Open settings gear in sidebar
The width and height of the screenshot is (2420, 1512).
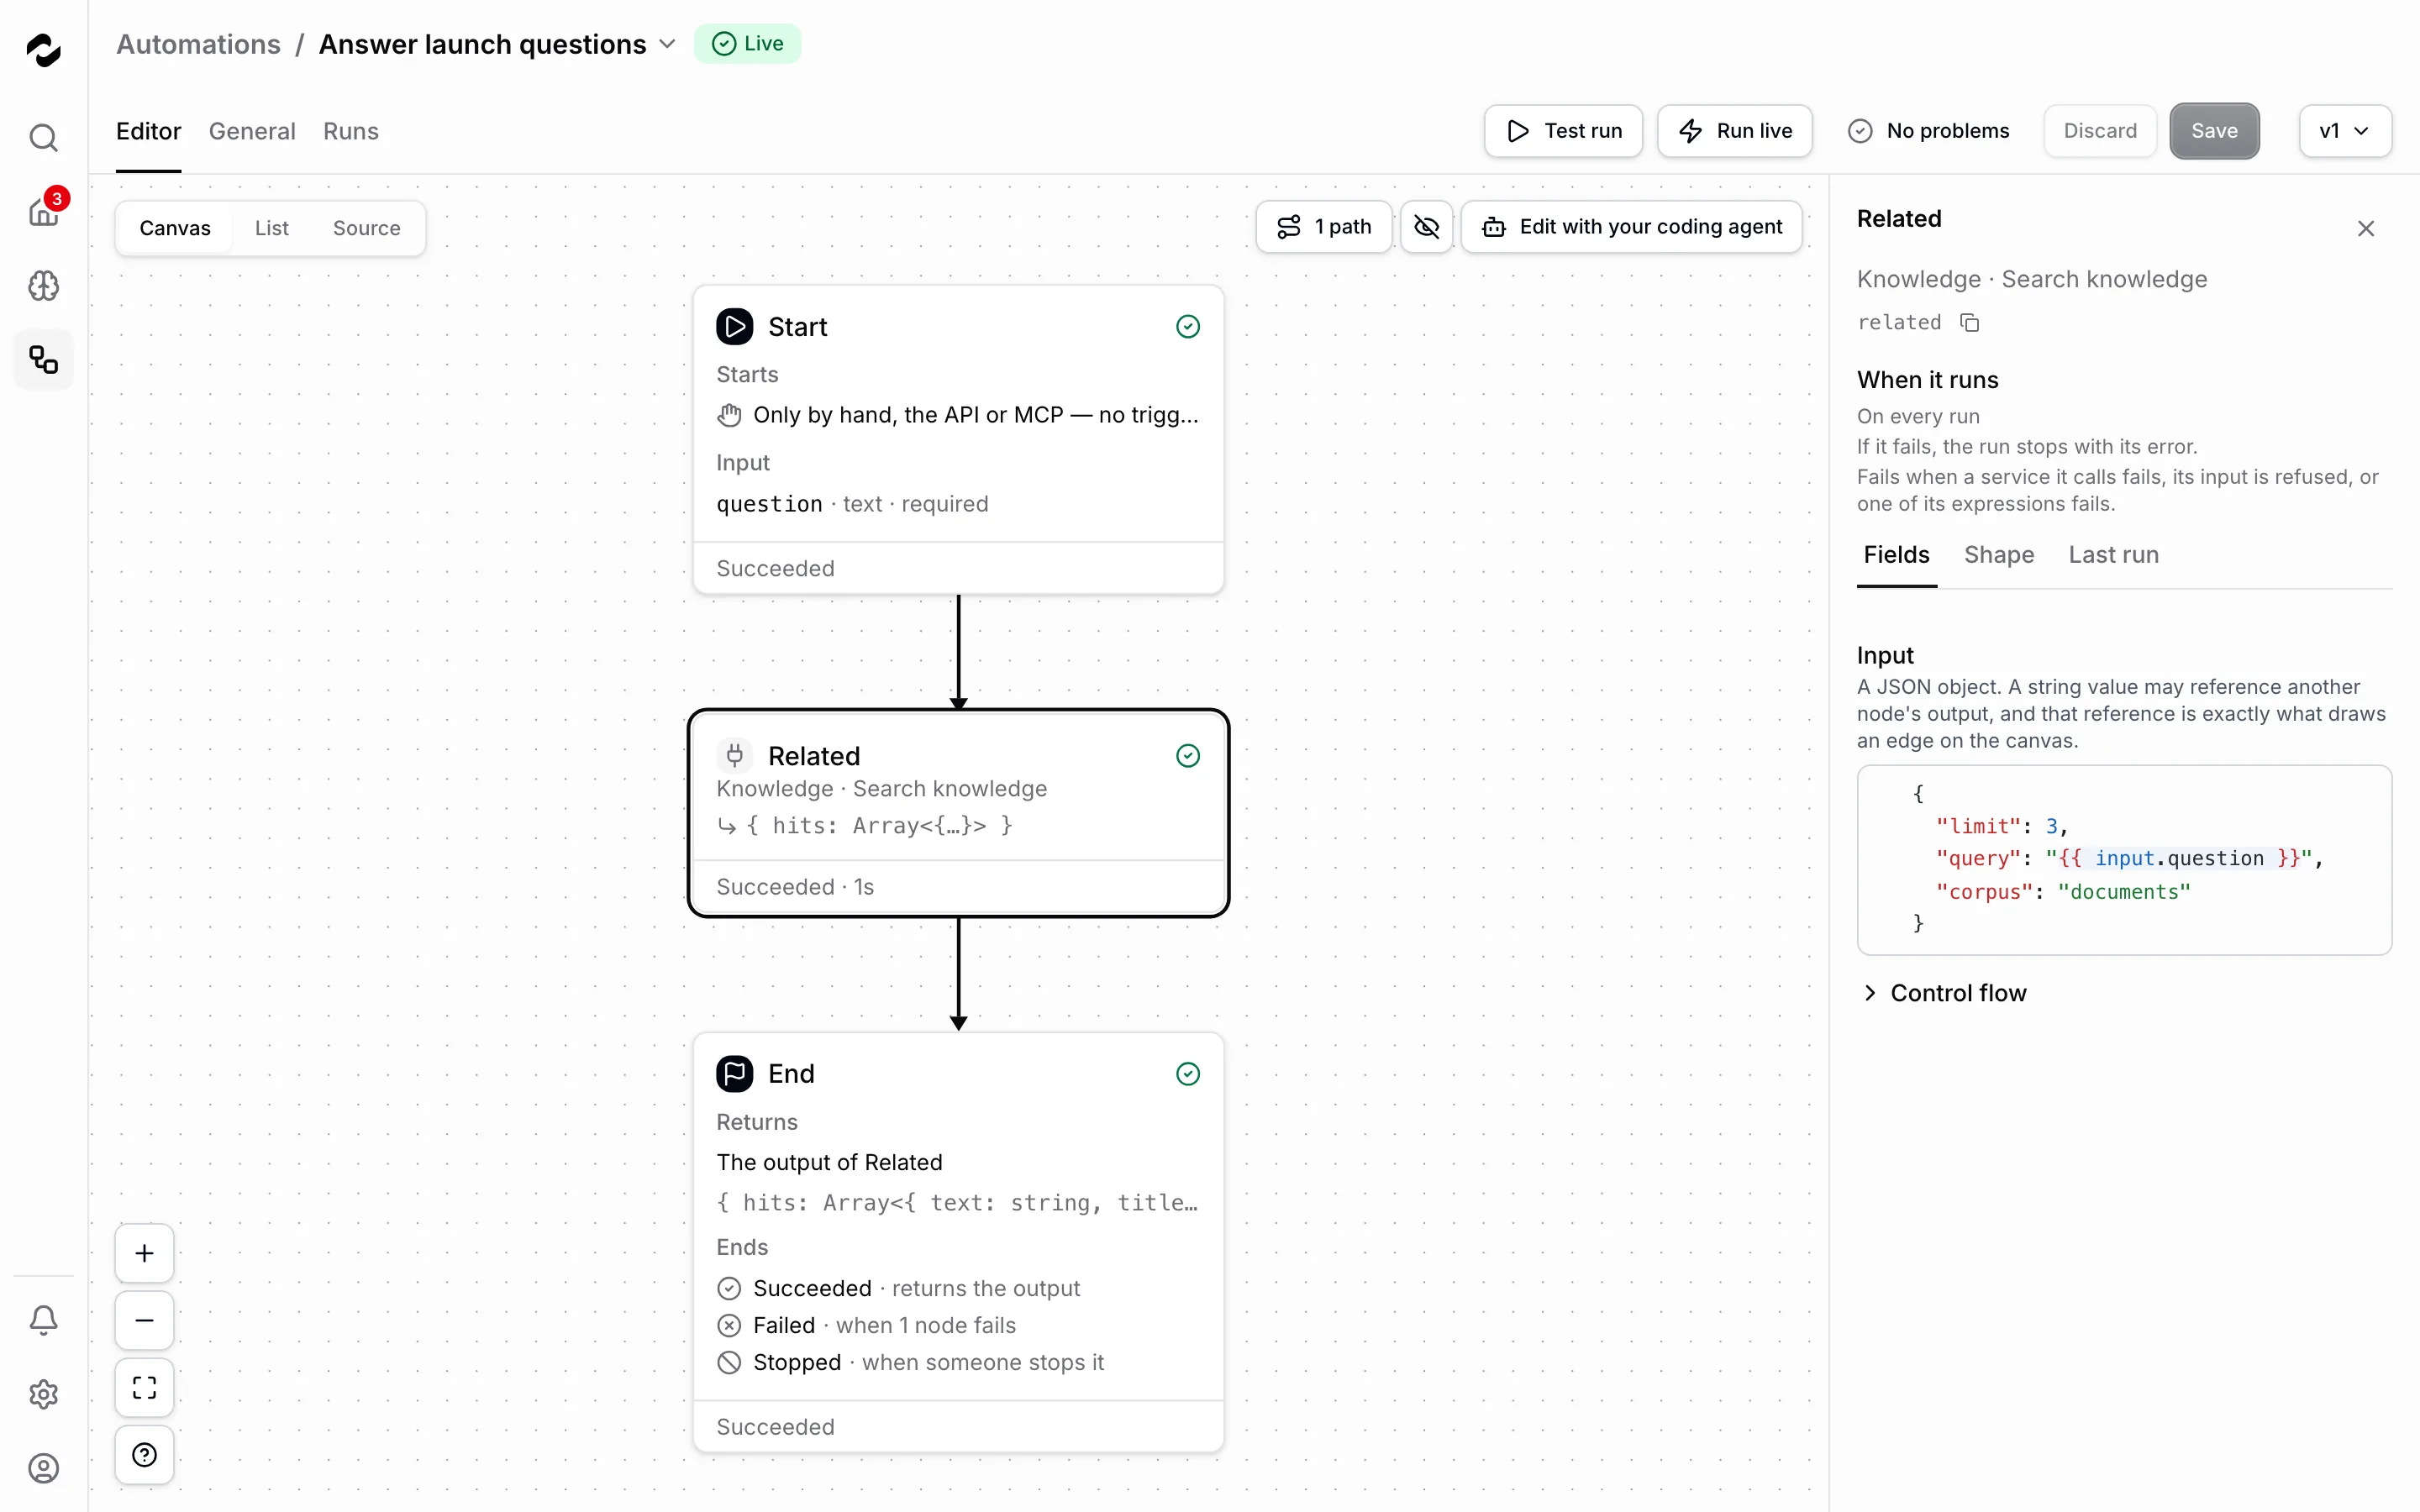click(43, 1394)
